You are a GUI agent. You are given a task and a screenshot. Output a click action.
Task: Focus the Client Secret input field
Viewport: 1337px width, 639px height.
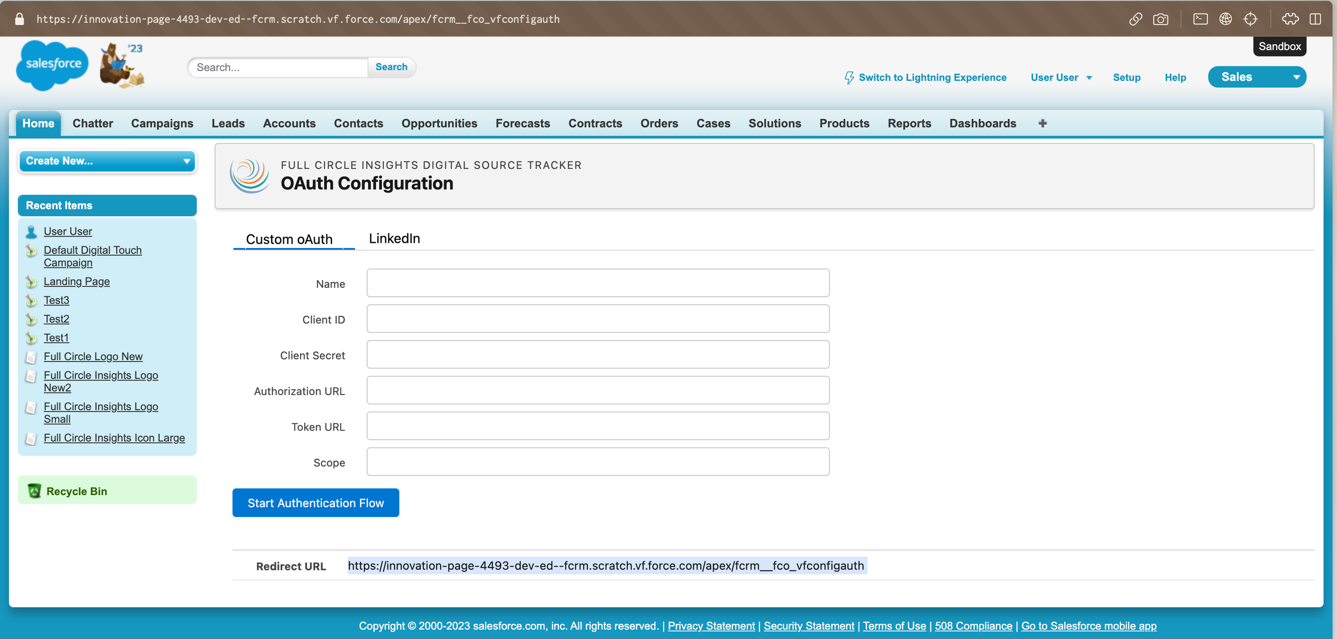pyautogui.click(x=598, y=354)
